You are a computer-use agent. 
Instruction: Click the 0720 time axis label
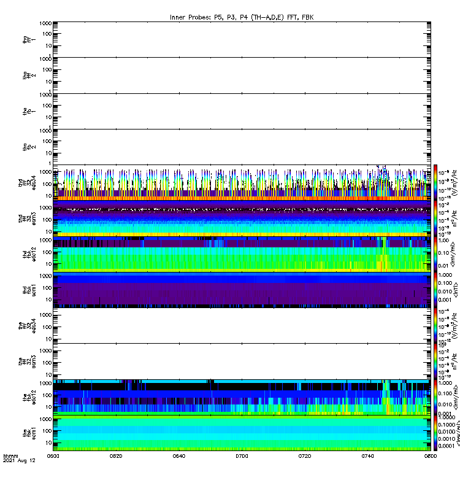click(x=305, y=456)
